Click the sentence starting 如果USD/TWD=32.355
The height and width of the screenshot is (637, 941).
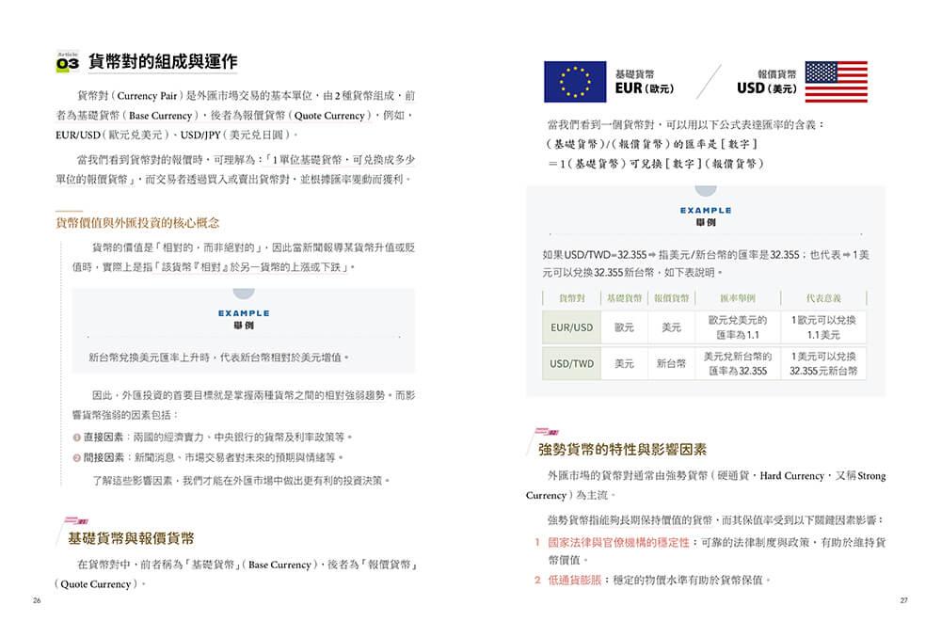click(706, 263)
